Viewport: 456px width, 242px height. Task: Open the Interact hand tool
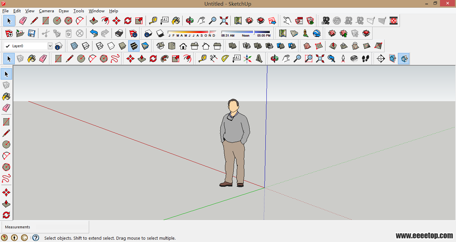[x=287, y=21]
